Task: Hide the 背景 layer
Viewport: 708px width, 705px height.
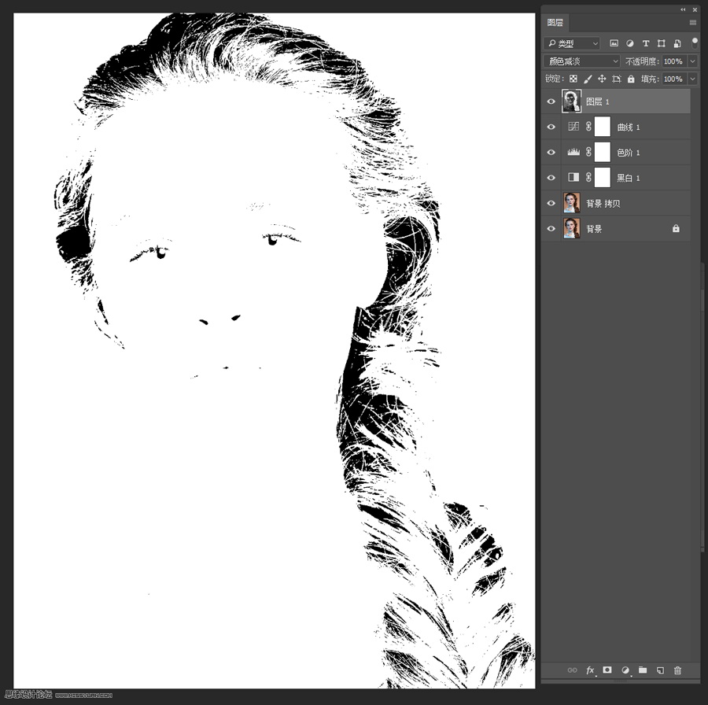Action: [x=551, y=228]
